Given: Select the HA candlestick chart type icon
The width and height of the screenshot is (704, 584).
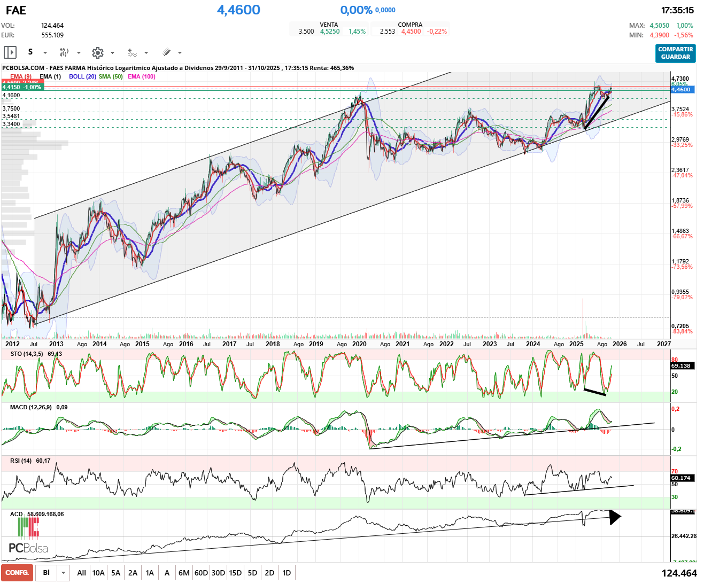Looking at the screenshot, I should pos(64,52).
